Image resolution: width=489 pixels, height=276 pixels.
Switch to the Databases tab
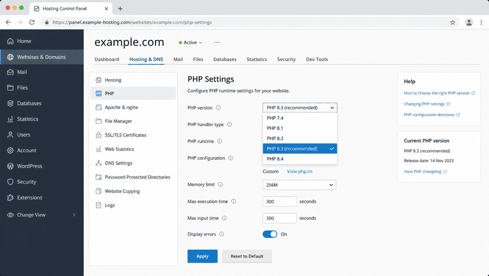pos(225,59)
